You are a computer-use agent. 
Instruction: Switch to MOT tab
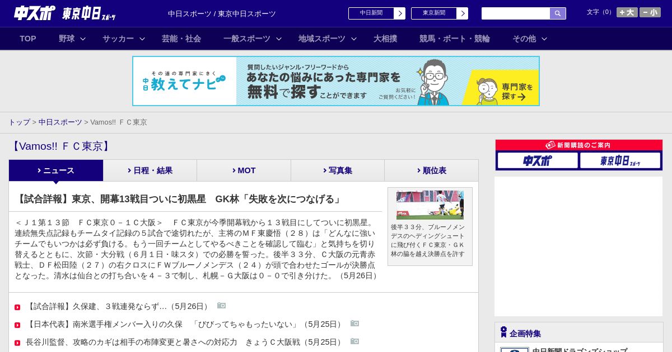click(x=244, y=170)
